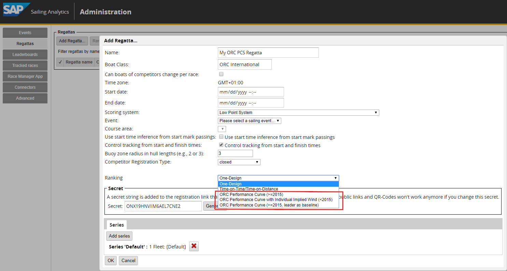This screenshot has width=507, height=271.
Task: Select One-Design ranking option
Action: tap(278, 184)
